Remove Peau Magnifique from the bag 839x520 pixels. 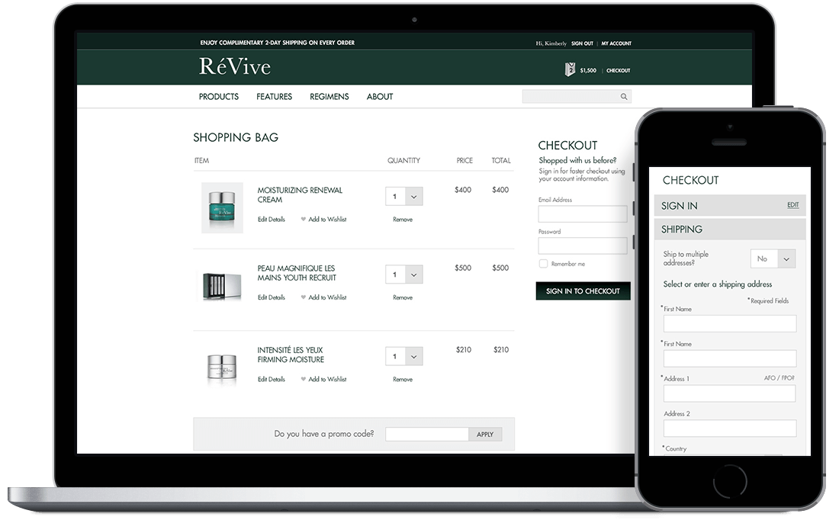[403, 297]
